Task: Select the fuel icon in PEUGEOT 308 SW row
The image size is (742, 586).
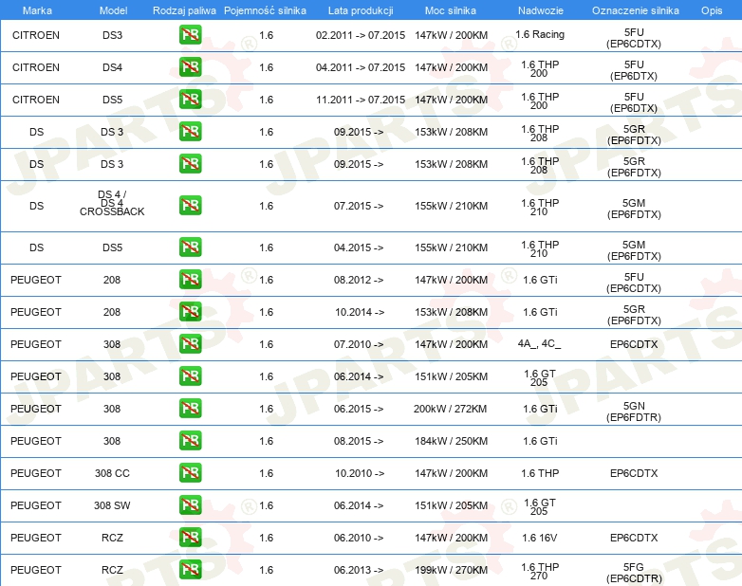Action: click(190, 505)
